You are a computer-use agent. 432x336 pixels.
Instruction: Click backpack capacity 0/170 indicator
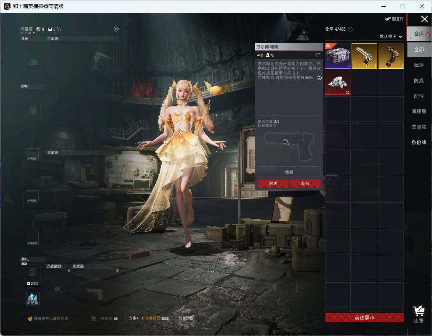33,283
